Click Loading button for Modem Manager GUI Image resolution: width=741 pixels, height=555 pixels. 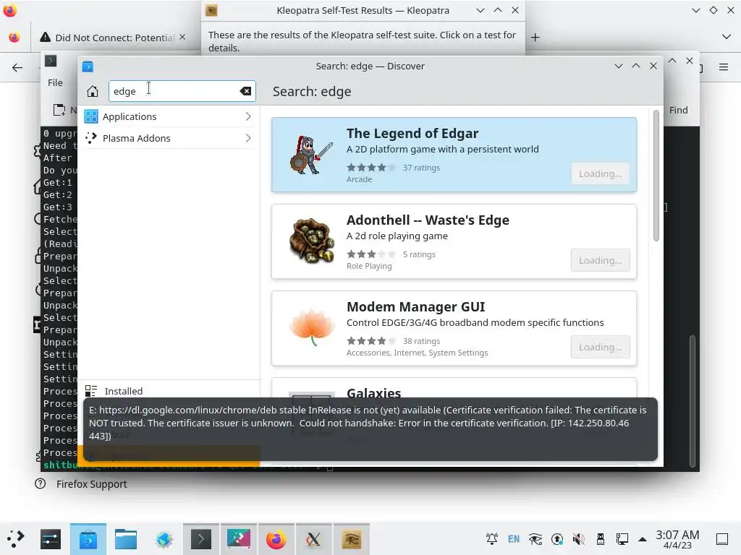[600, 348]
